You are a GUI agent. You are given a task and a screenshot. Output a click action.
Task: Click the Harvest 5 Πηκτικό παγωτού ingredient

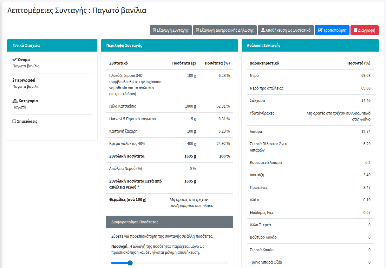[x=133, y=119]
